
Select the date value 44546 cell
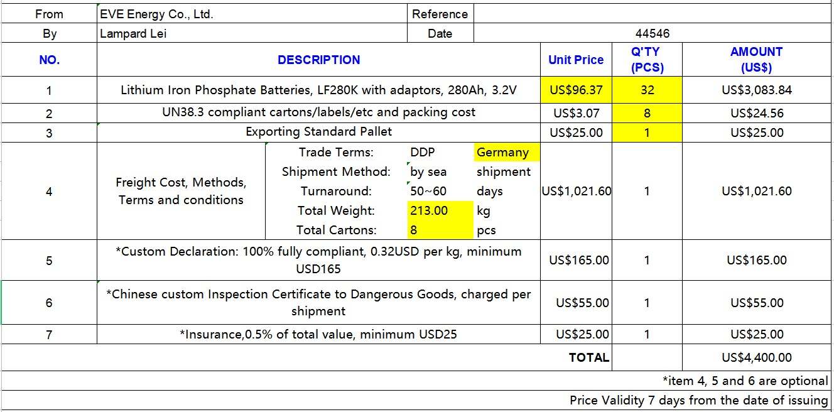(652, 33)
